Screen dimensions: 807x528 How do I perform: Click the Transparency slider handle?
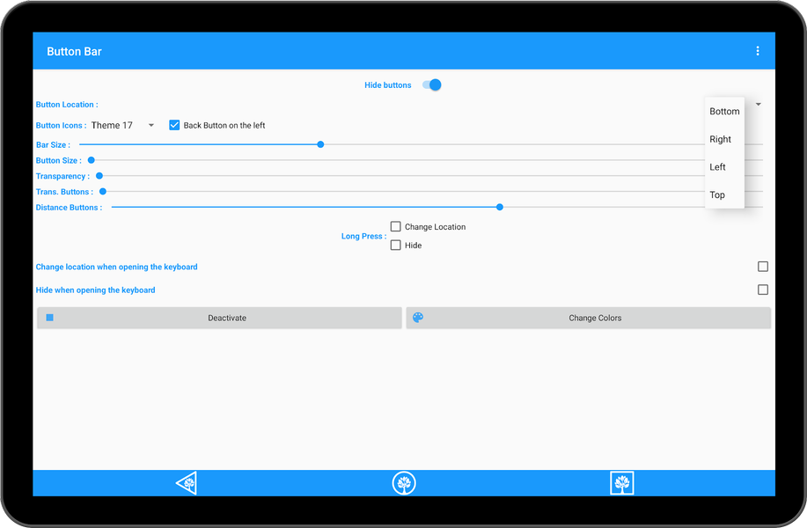(99, 176)
